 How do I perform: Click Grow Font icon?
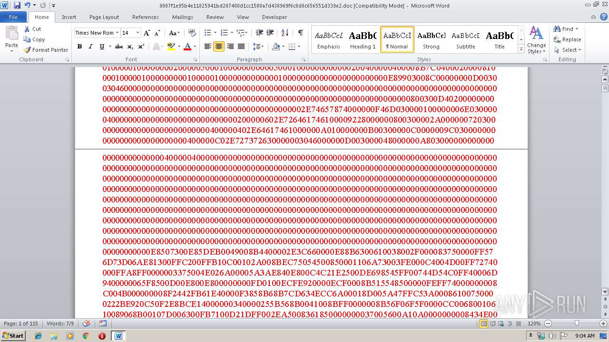[147, 33]
